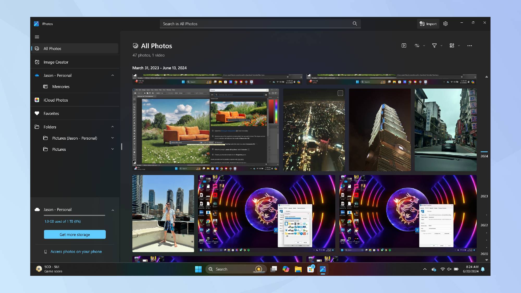Open the skyscraper night photo thumbnail
521x293 pixels.
point(380,130)
